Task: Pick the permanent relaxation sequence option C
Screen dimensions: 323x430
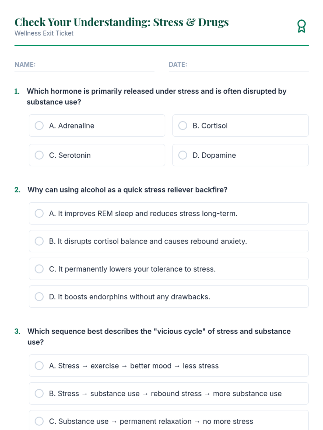Action: (169, 421)
